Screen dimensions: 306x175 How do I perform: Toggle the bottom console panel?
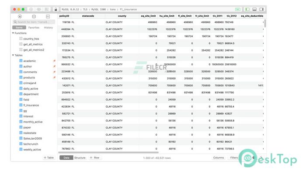pyautogui.click(x=254, y=9)
